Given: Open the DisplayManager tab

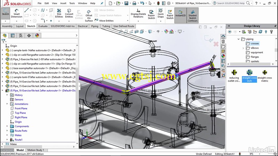Looking at the screenshot, I should [x=37, y=36].
